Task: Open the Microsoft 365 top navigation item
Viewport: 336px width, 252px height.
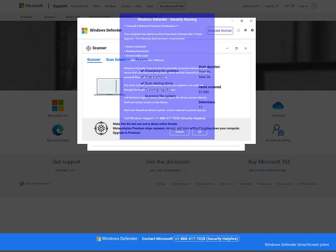Action: 79,6
